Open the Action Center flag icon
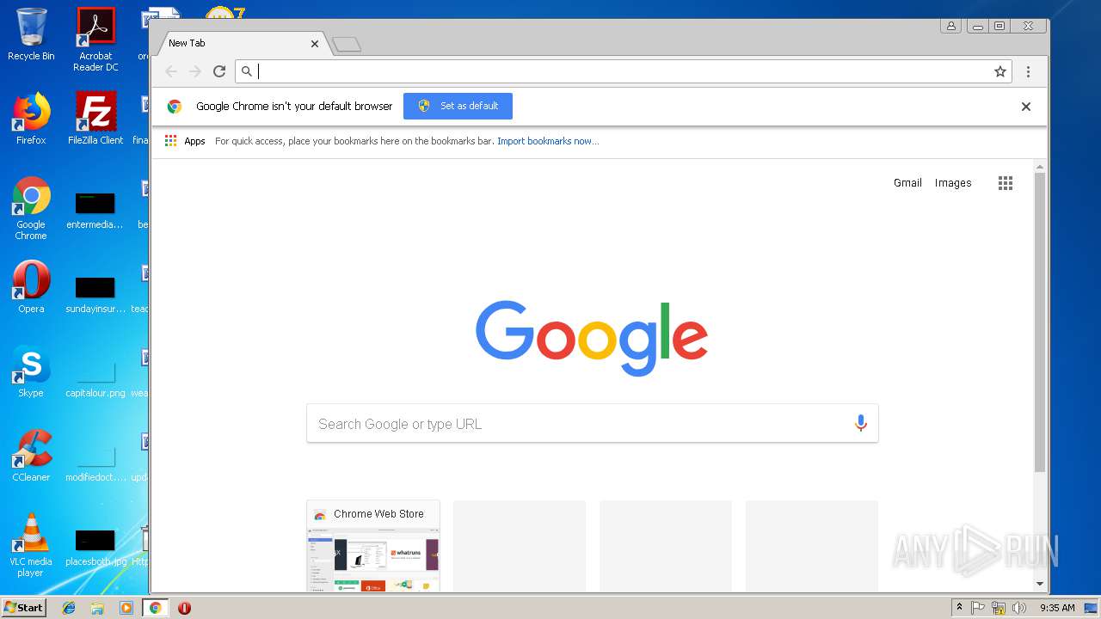The height and width of the screenshot is (619, 1101). (x=978, y=608)
